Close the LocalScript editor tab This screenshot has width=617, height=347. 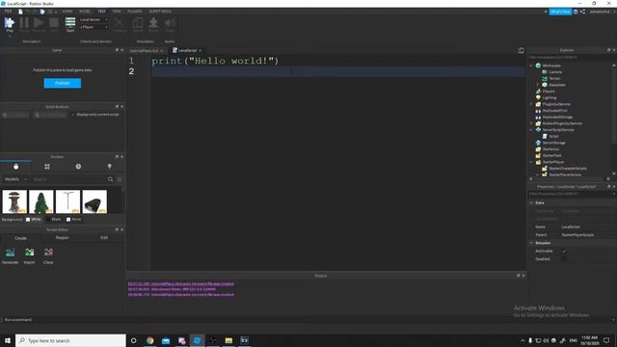point(200,51)
